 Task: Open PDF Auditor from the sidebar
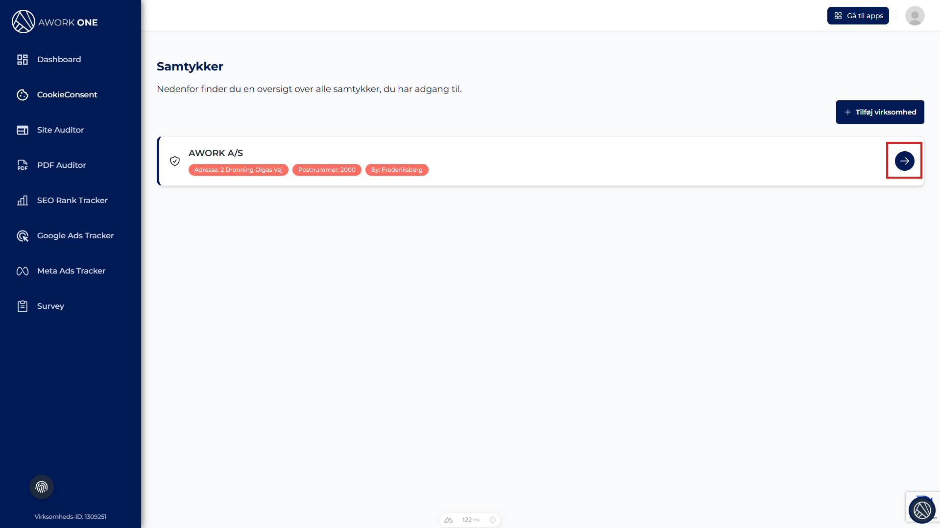[61, 165]
